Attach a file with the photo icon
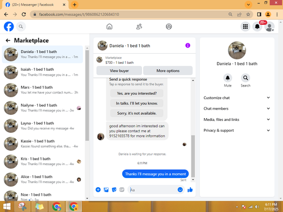This screenshot has height=212, width=283. click(x=106, y=189)
